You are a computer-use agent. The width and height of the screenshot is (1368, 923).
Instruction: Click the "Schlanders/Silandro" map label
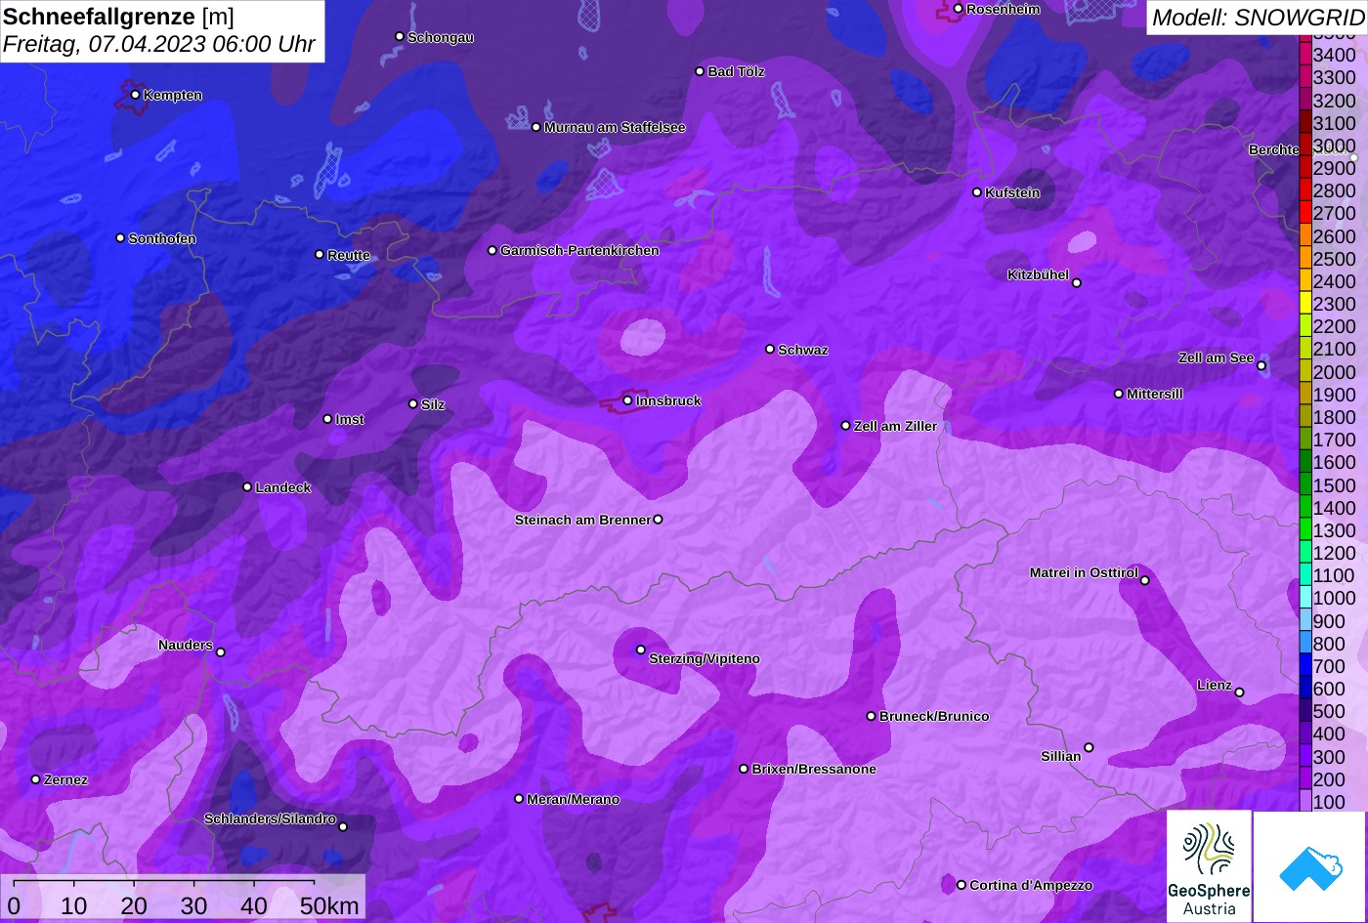pyautogui.click(x=270, y=819)
